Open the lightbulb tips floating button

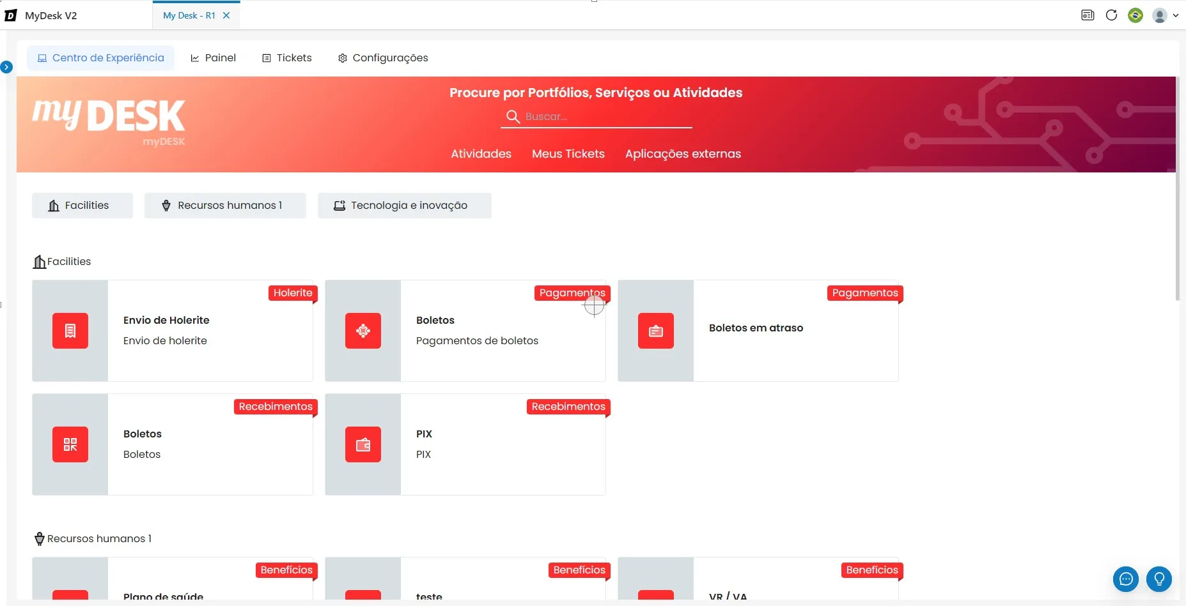[x=1159, y=579]
